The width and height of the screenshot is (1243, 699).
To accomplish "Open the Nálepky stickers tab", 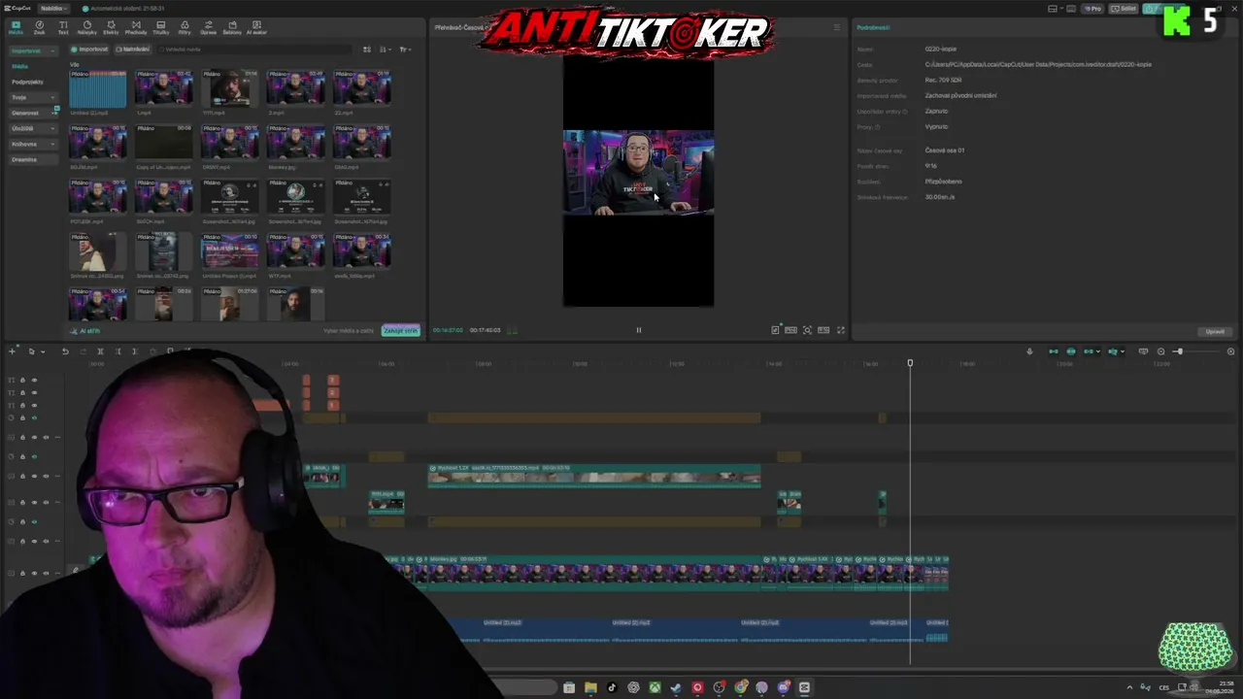I will [87, 27].
